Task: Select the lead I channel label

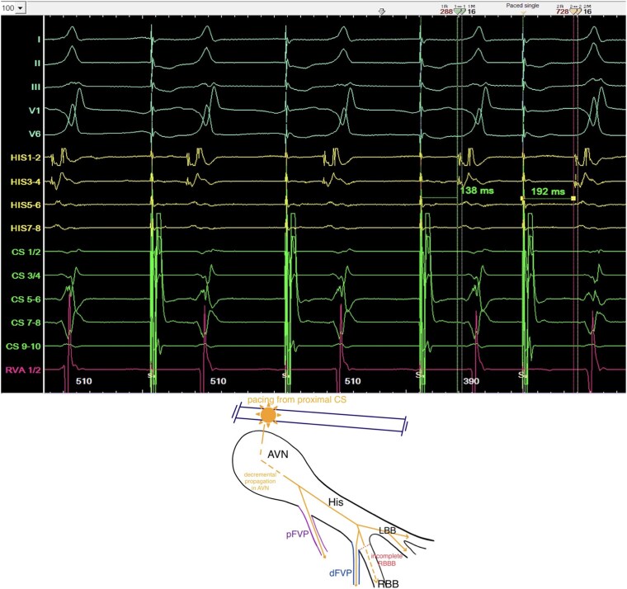Action: 39,40
